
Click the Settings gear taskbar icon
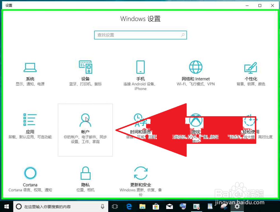pyautogui.click(x=237, y=207)
